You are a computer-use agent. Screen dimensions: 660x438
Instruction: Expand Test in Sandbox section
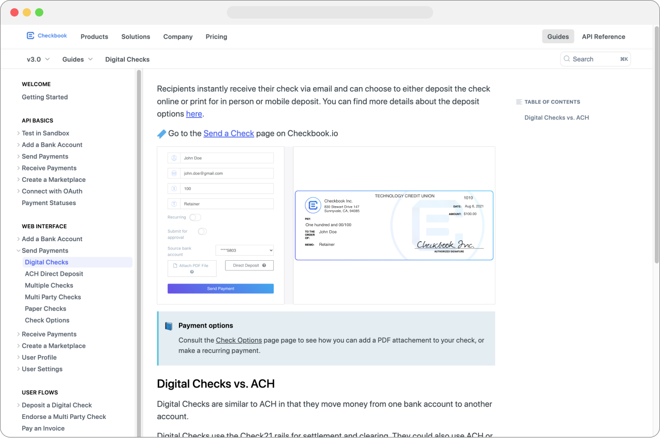pos(19,133)
